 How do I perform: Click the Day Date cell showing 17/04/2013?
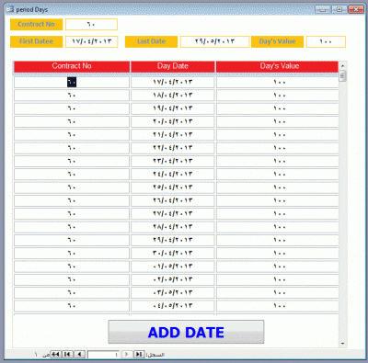click(x=173, y=82)
